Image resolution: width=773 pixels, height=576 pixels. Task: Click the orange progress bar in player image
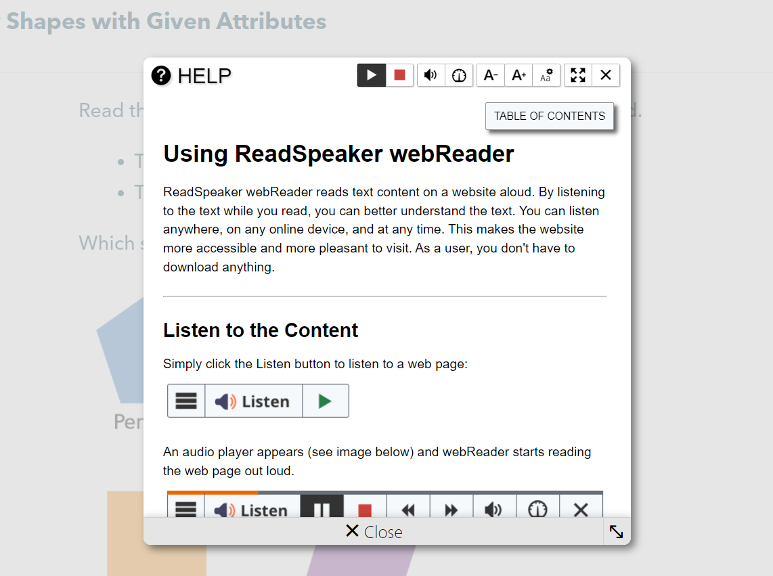click(x=213, y=492)
